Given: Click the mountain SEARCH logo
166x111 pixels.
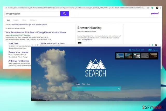Looking at the screenshot, I should click(96, 68).
